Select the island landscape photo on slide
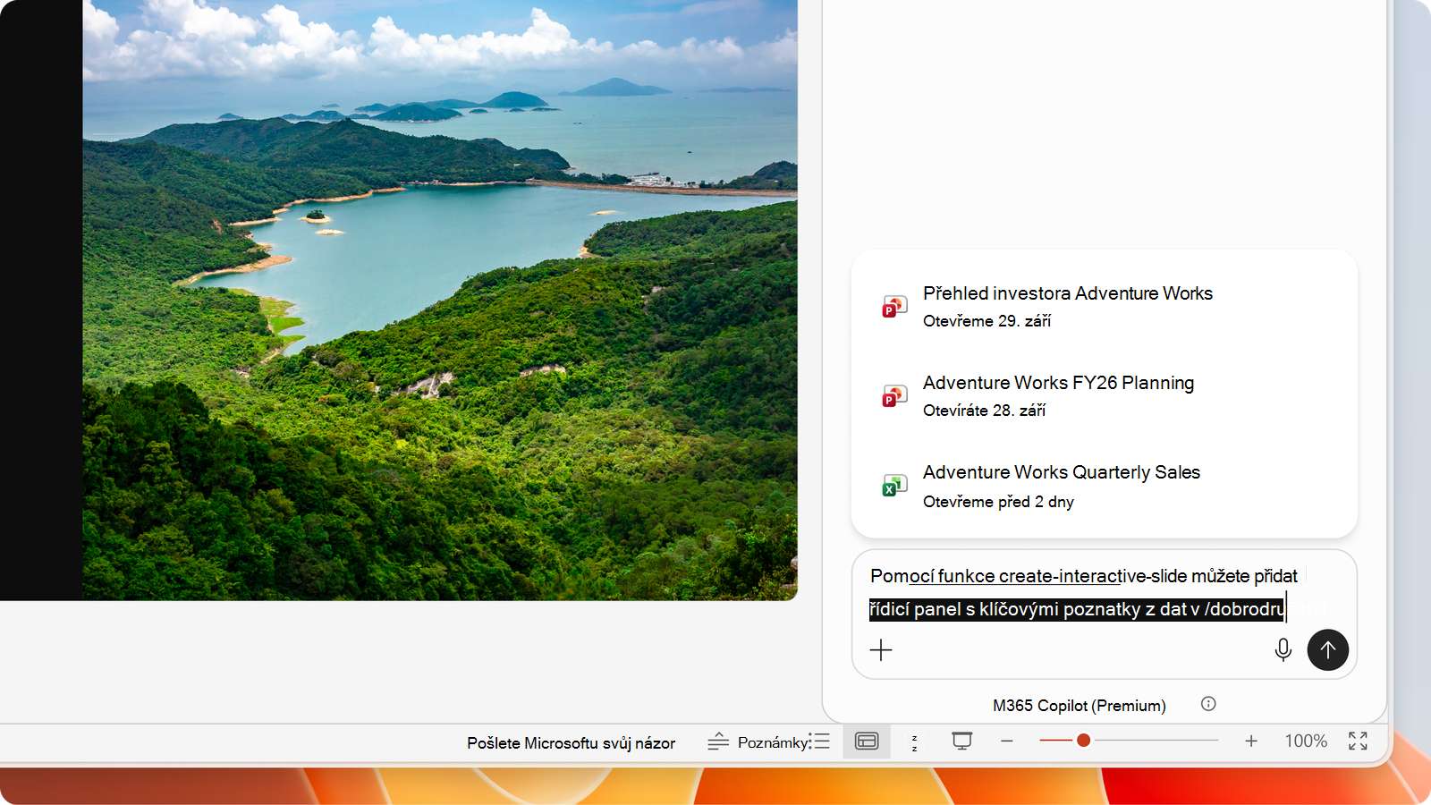Image resolution: width=1431 pixels, height=805 pixels. [x=440, y=300]
